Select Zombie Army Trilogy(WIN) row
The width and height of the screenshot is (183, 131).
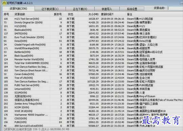(93, 104)
